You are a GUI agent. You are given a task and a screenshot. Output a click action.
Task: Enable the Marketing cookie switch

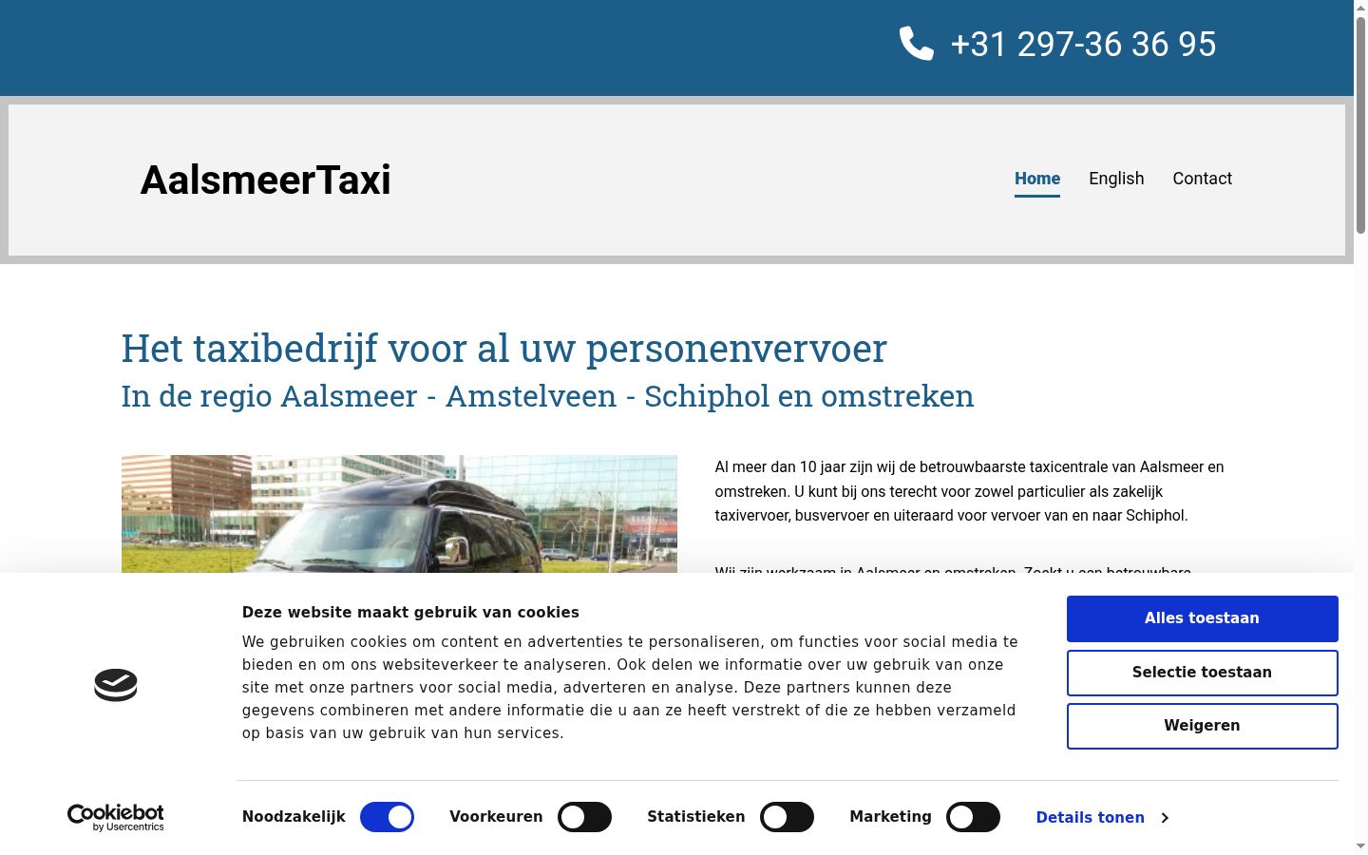[x=973, y=817]
